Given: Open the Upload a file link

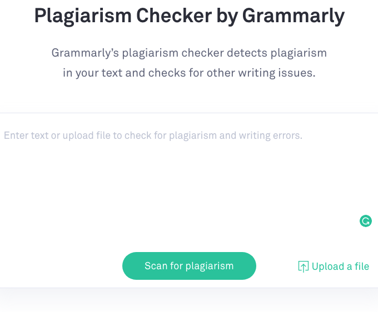Looking at the screenshot, I should coord(334,266).
